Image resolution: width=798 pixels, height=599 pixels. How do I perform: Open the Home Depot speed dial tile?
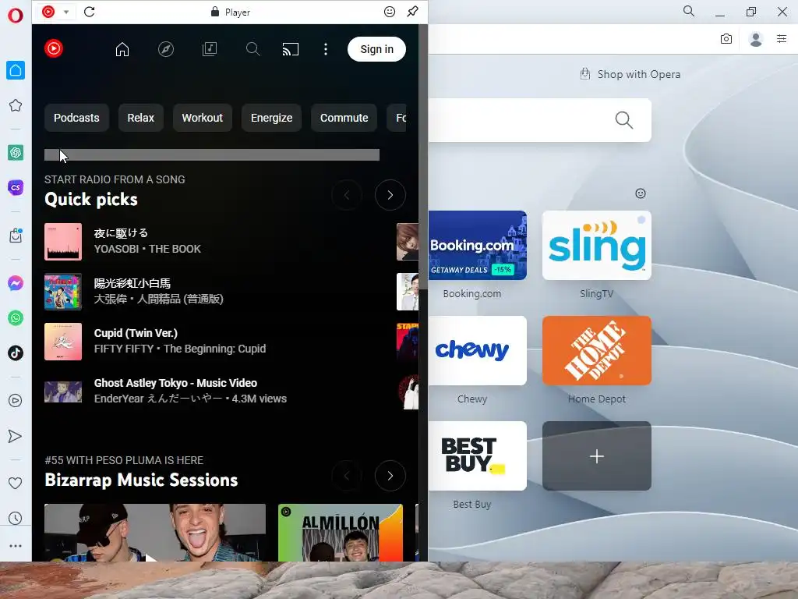597,350
